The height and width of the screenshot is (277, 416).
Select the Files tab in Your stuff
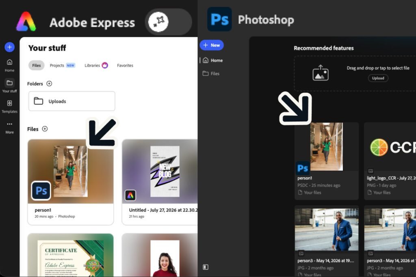[36, 65]
